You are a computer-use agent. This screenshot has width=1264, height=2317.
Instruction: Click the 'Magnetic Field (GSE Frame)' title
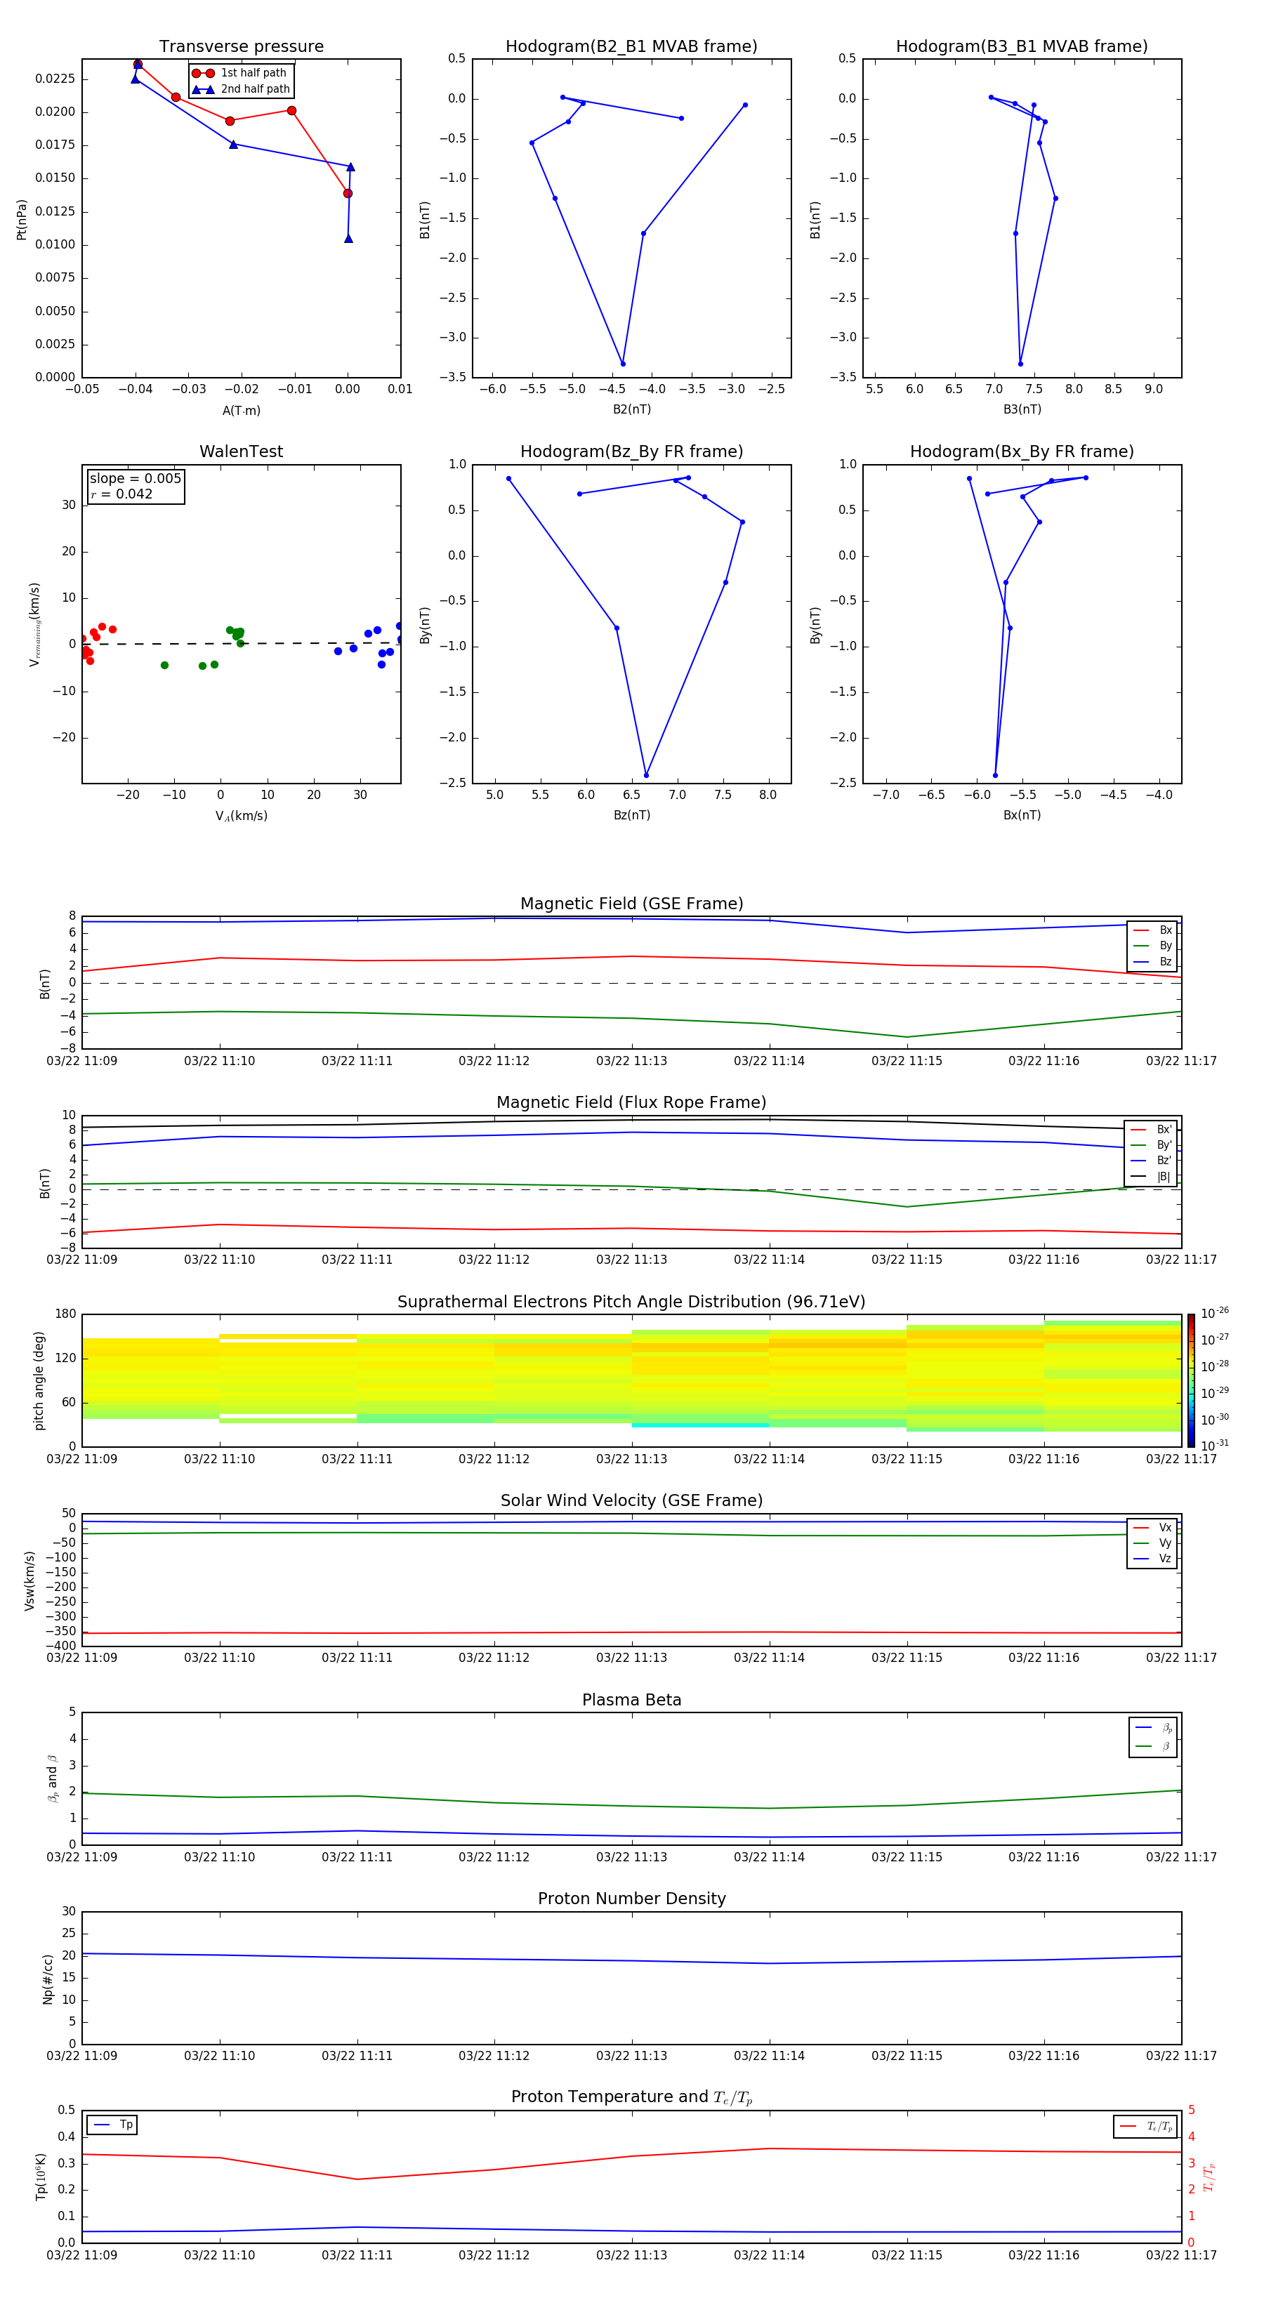click(631, 904)
